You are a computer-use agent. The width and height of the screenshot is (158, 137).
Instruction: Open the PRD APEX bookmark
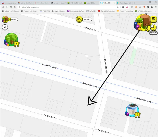(45, 11)
